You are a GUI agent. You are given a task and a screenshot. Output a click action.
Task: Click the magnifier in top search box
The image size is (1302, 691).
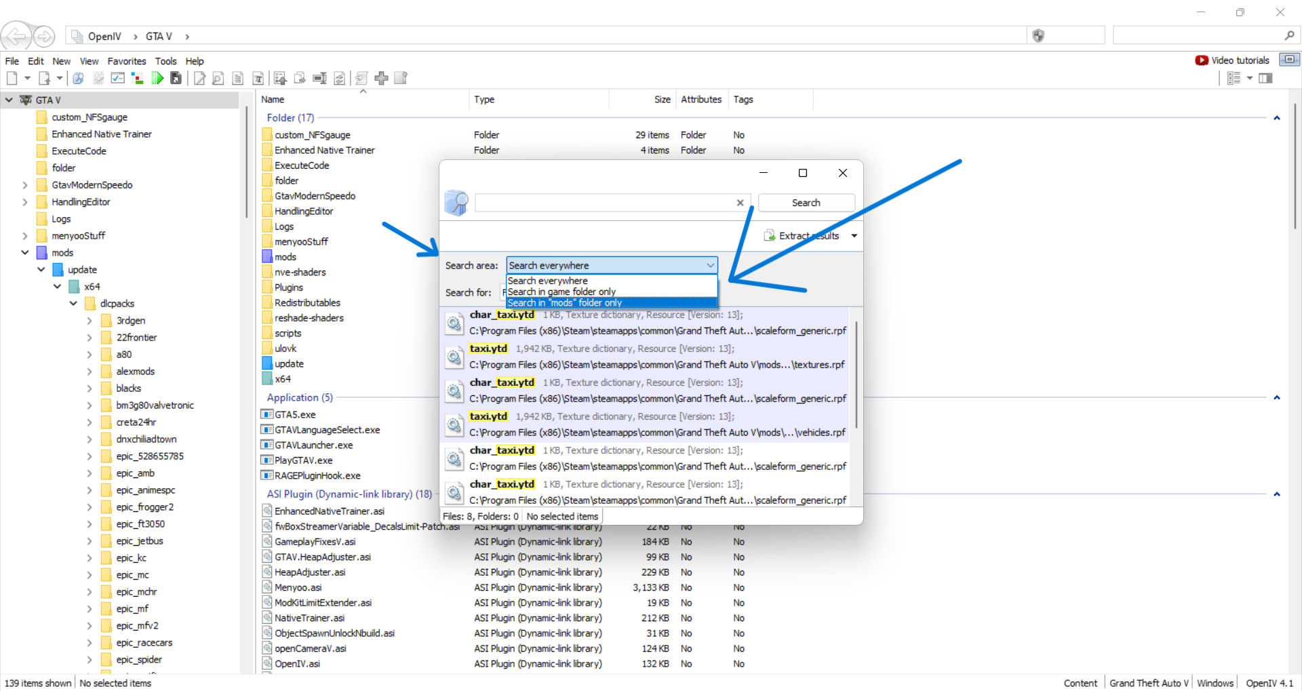1289,35
